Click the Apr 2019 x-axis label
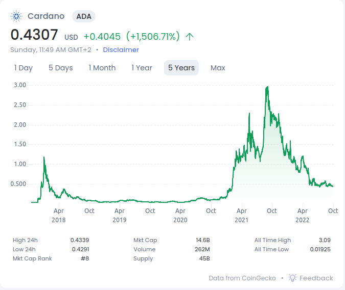 click(x=120, y=216)
